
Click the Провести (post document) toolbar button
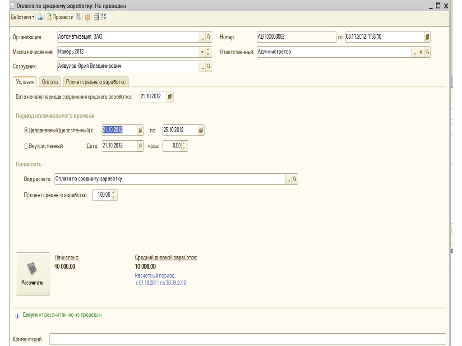click(x=60, y=17)
